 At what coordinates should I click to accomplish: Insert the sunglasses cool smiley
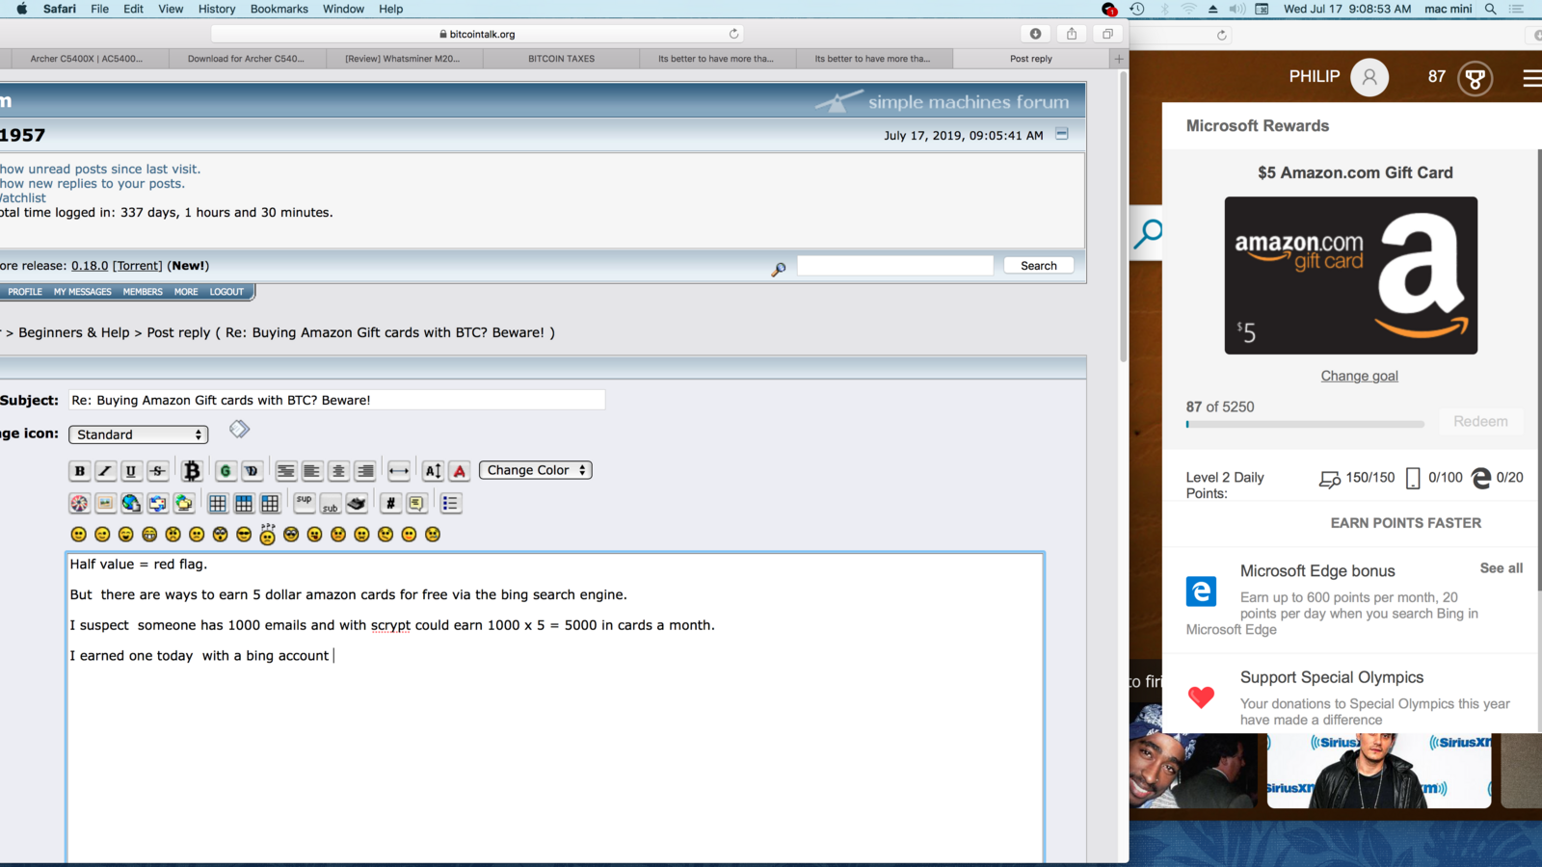click(x=244, y=535)
